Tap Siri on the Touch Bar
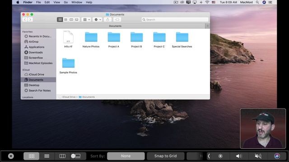289x162 pixels. [x=277, y=156]
